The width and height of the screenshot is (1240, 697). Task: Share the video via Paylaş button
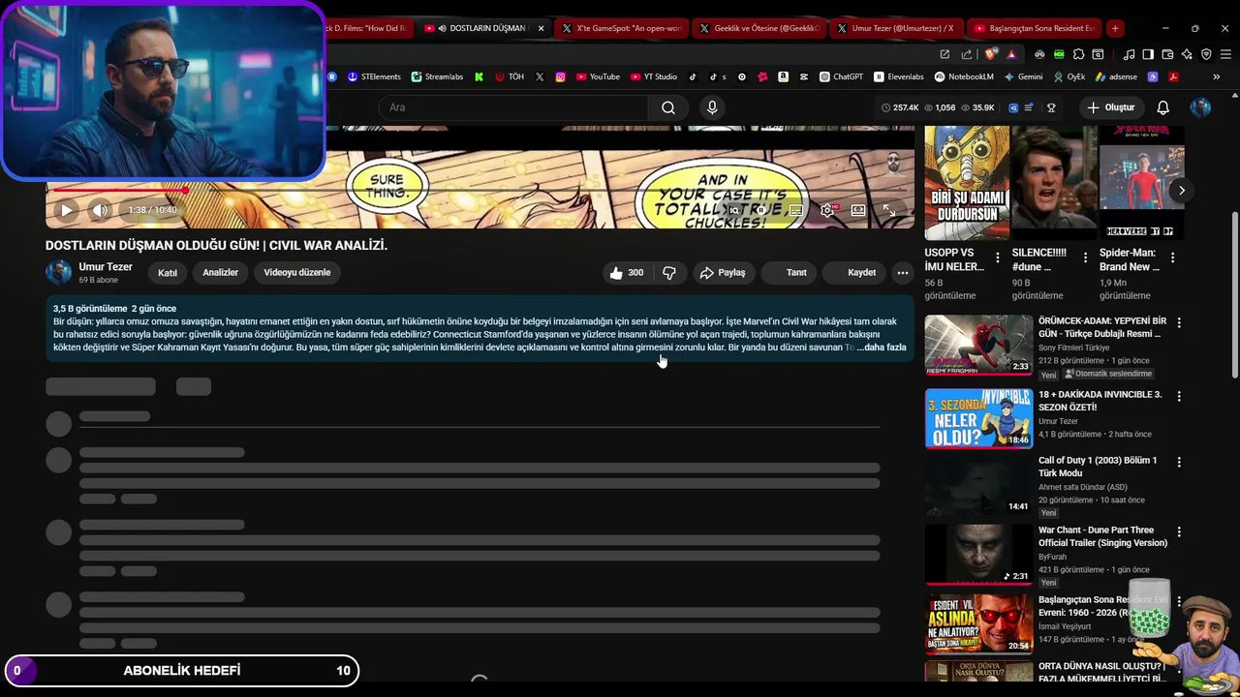tap(723, 273)
